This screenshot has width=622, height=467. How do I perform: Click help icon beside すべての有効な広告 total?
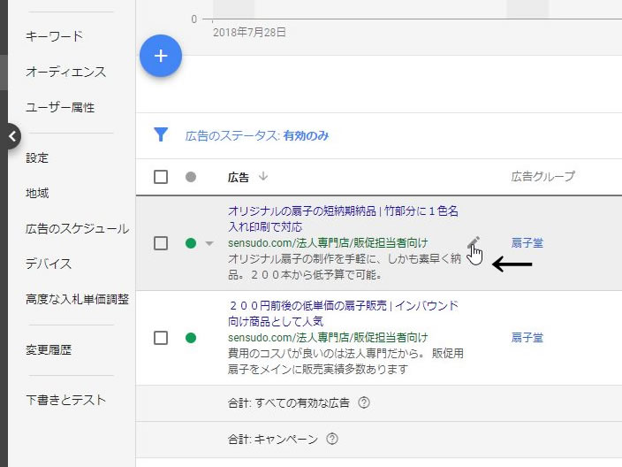[364, 403]
